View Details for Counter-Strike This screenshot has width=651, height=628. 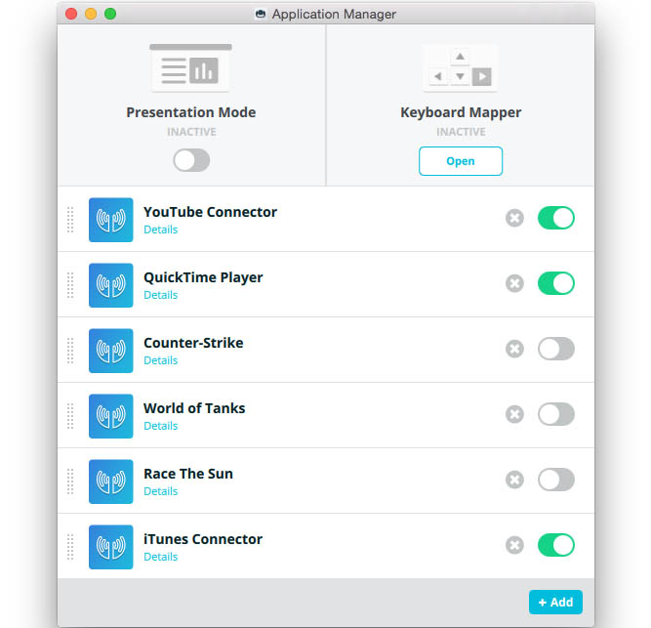pos(161,360)
